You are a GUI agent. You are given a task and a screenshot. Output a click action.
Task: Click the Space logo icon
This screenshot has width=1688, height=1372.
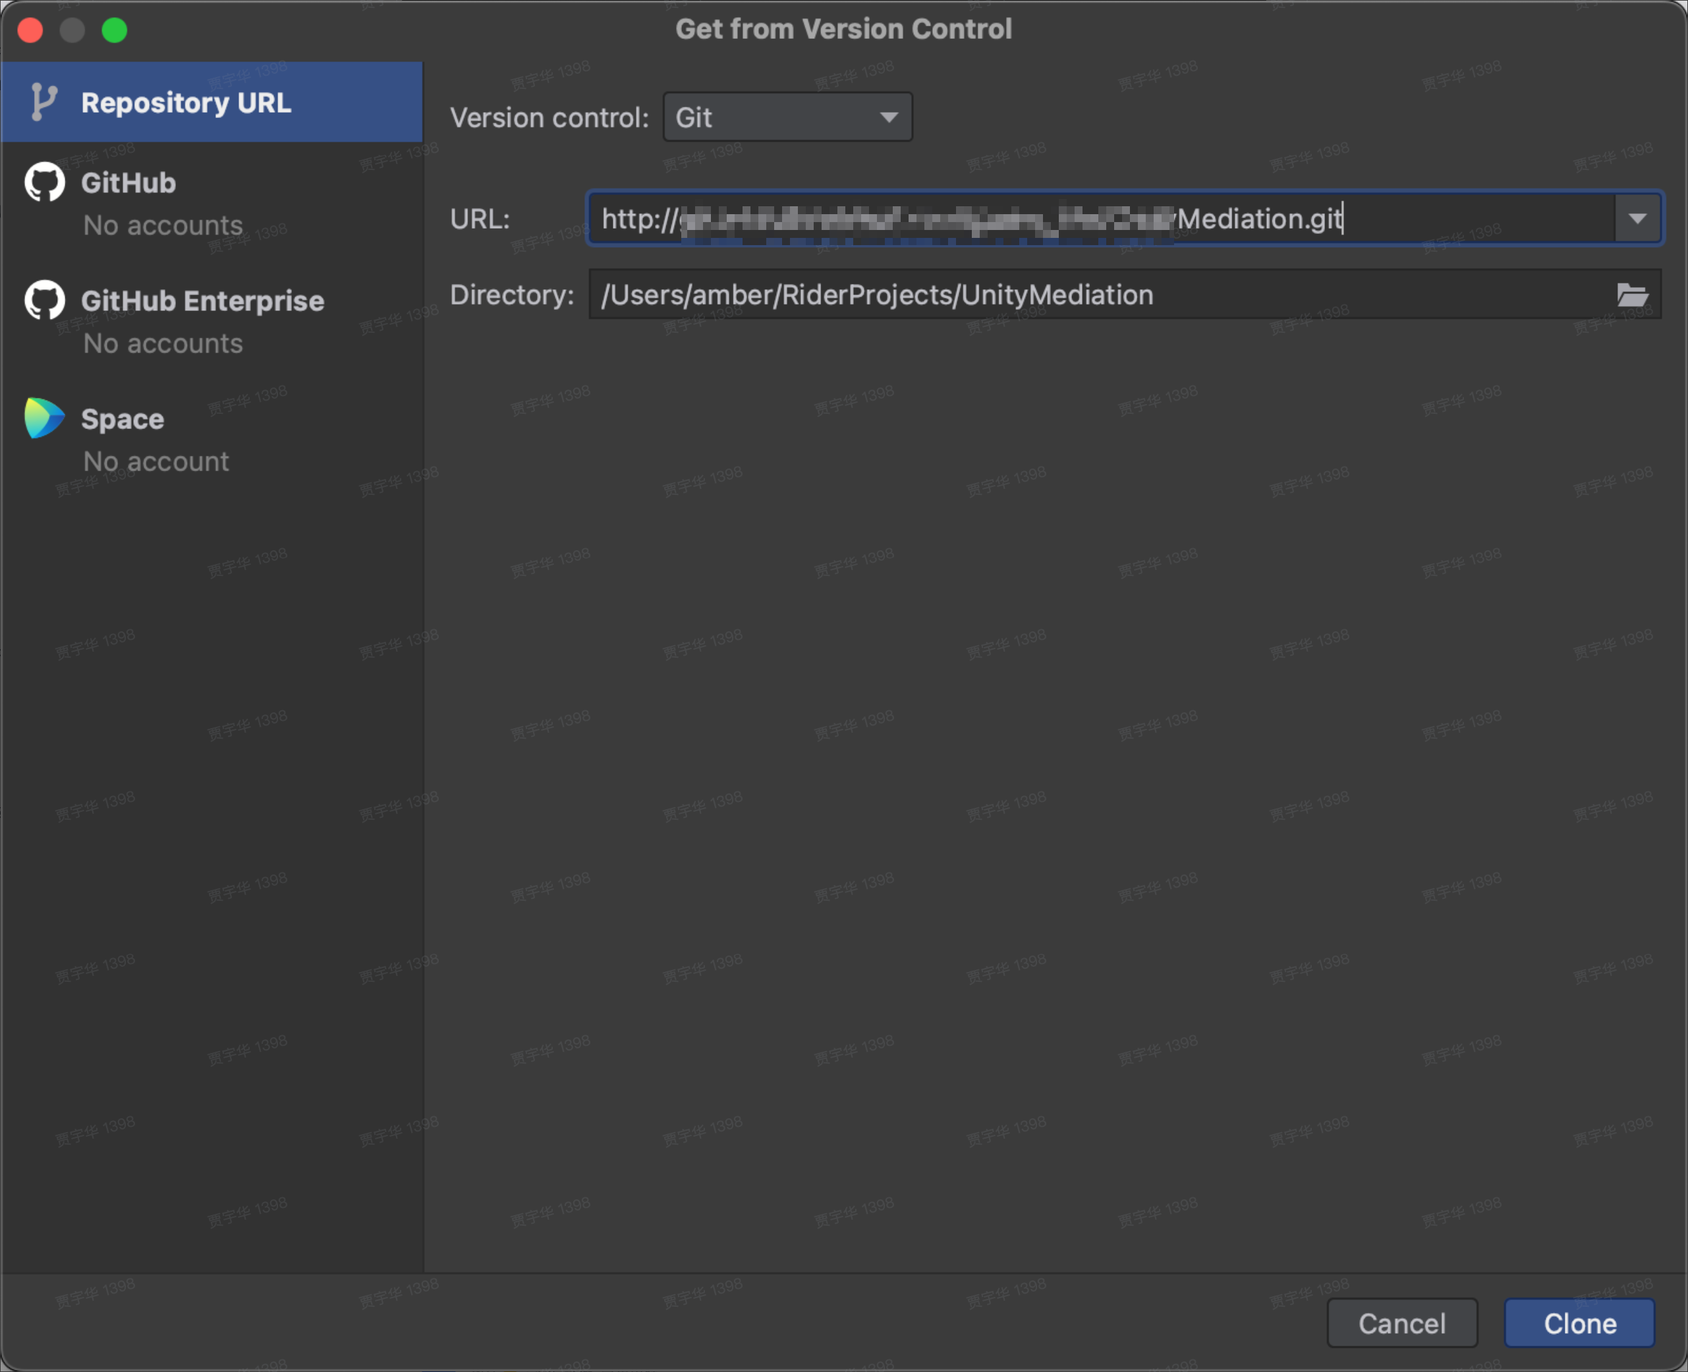[x=44, y=418]
